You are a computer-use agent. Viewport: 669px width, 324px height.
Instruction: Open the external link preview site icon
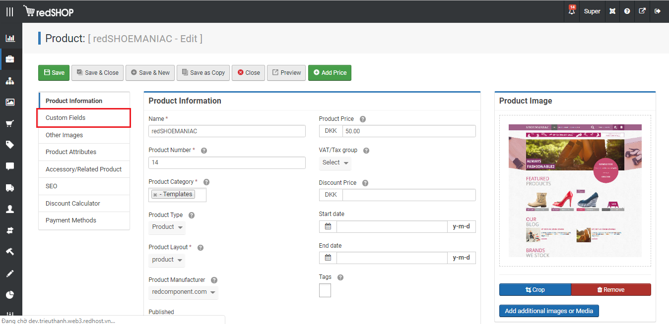coord(642,11)
